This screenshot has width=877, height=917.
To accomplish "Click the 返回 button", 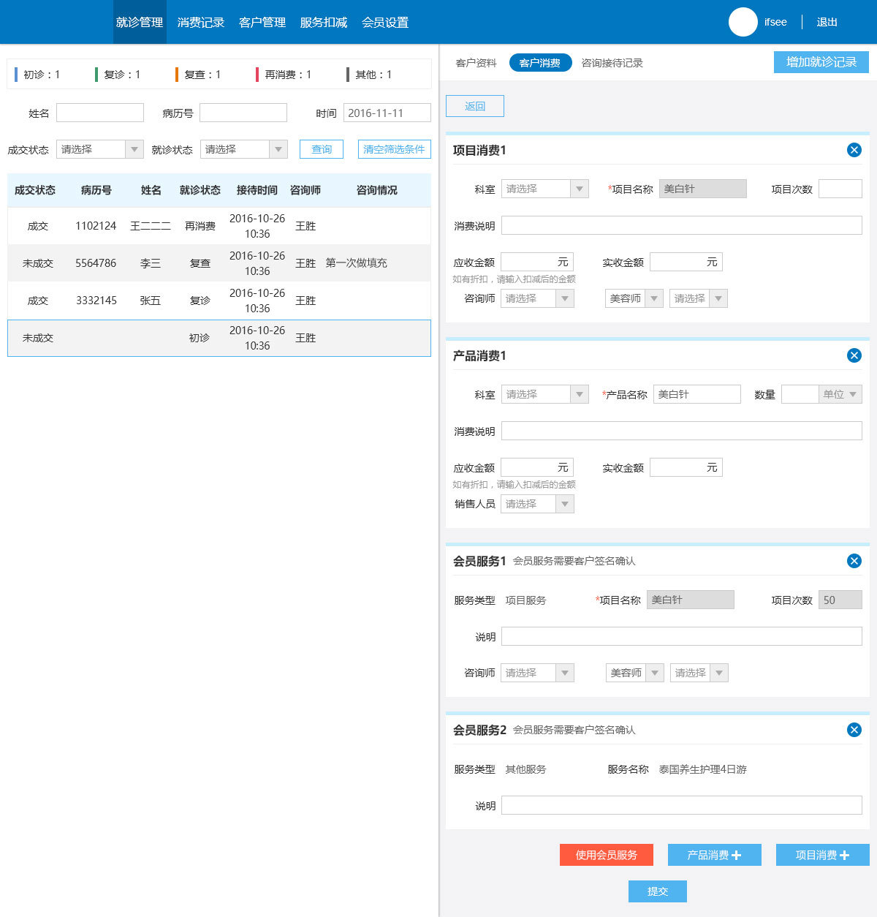I will (x=475, y=106).
